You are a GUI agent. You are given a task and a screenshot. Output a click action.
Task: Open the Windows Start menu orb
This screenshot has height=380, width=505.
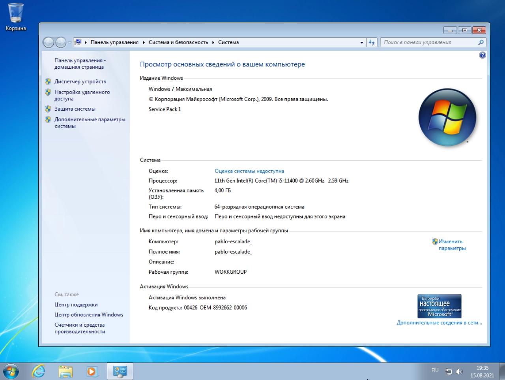coord(11,371)
